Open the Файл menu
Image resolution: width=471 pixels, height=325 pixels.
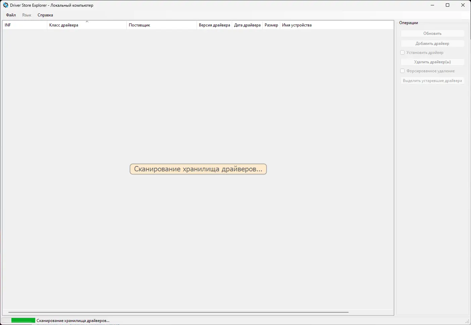[x=10, y=15]
